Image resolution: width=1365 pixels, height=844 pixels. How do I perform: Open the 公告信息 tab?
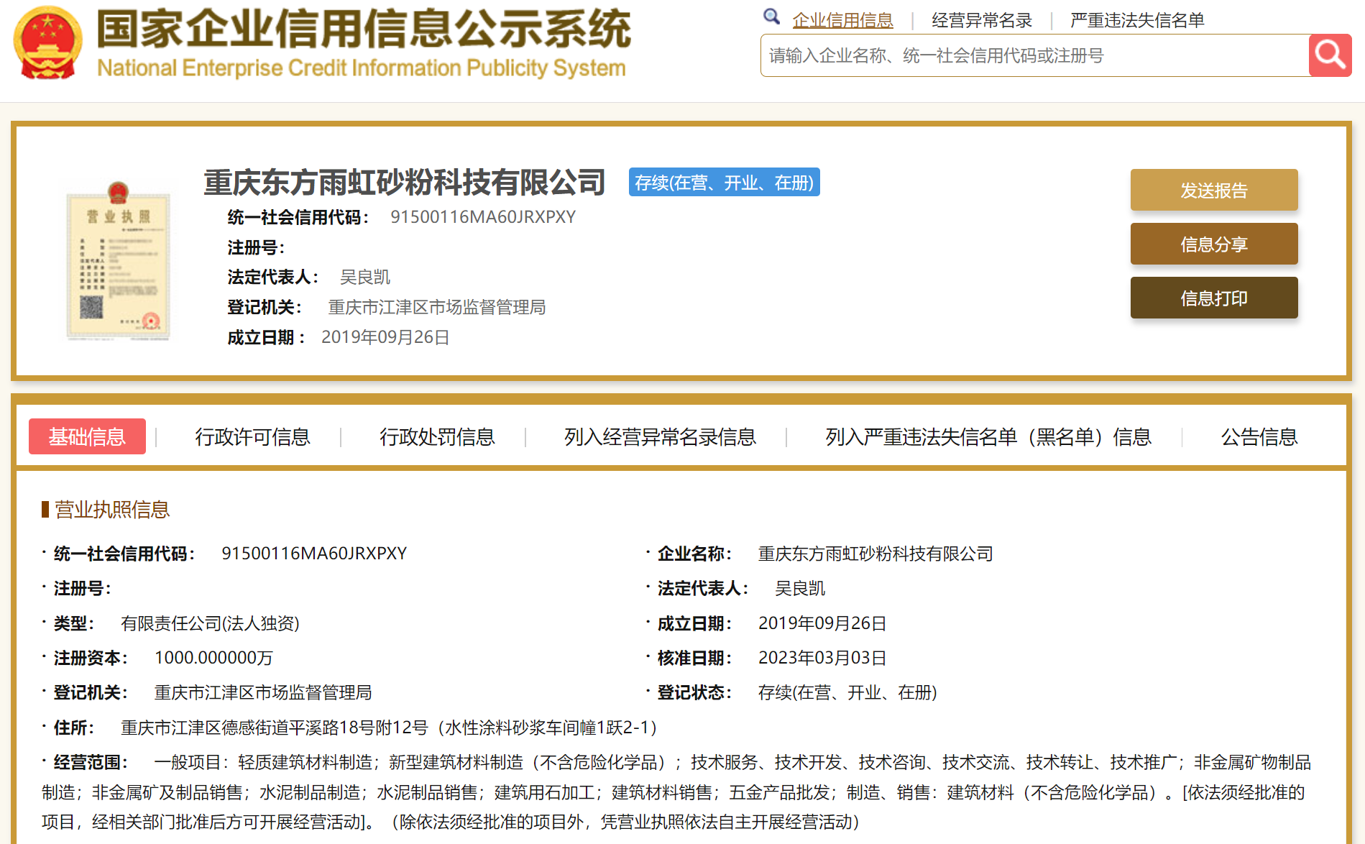click(1259, 436)
